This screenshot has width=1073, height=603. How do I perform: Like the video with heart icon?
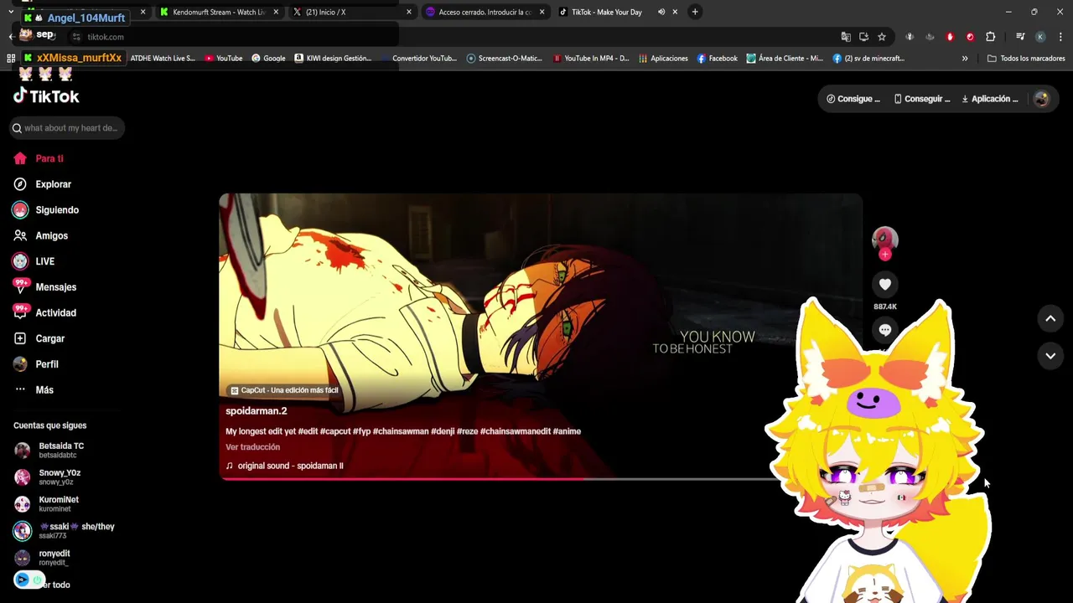tap(885, 285)
